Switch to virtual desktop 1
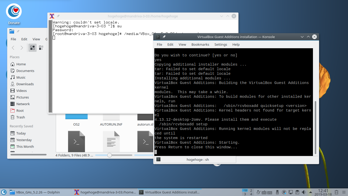This screenshot has height=196, width=348. point(245,190)
